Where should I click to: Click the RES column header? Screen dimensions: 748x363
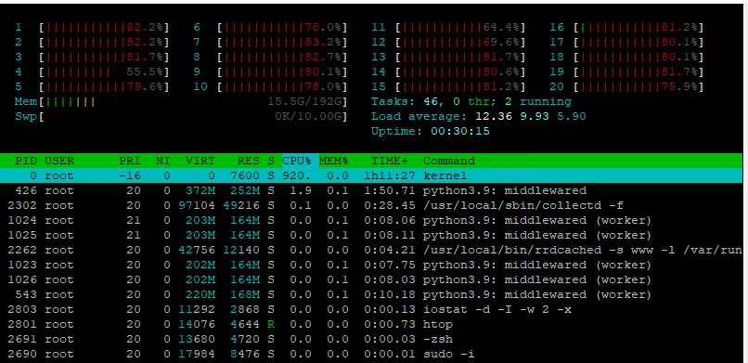coord(248,161)
